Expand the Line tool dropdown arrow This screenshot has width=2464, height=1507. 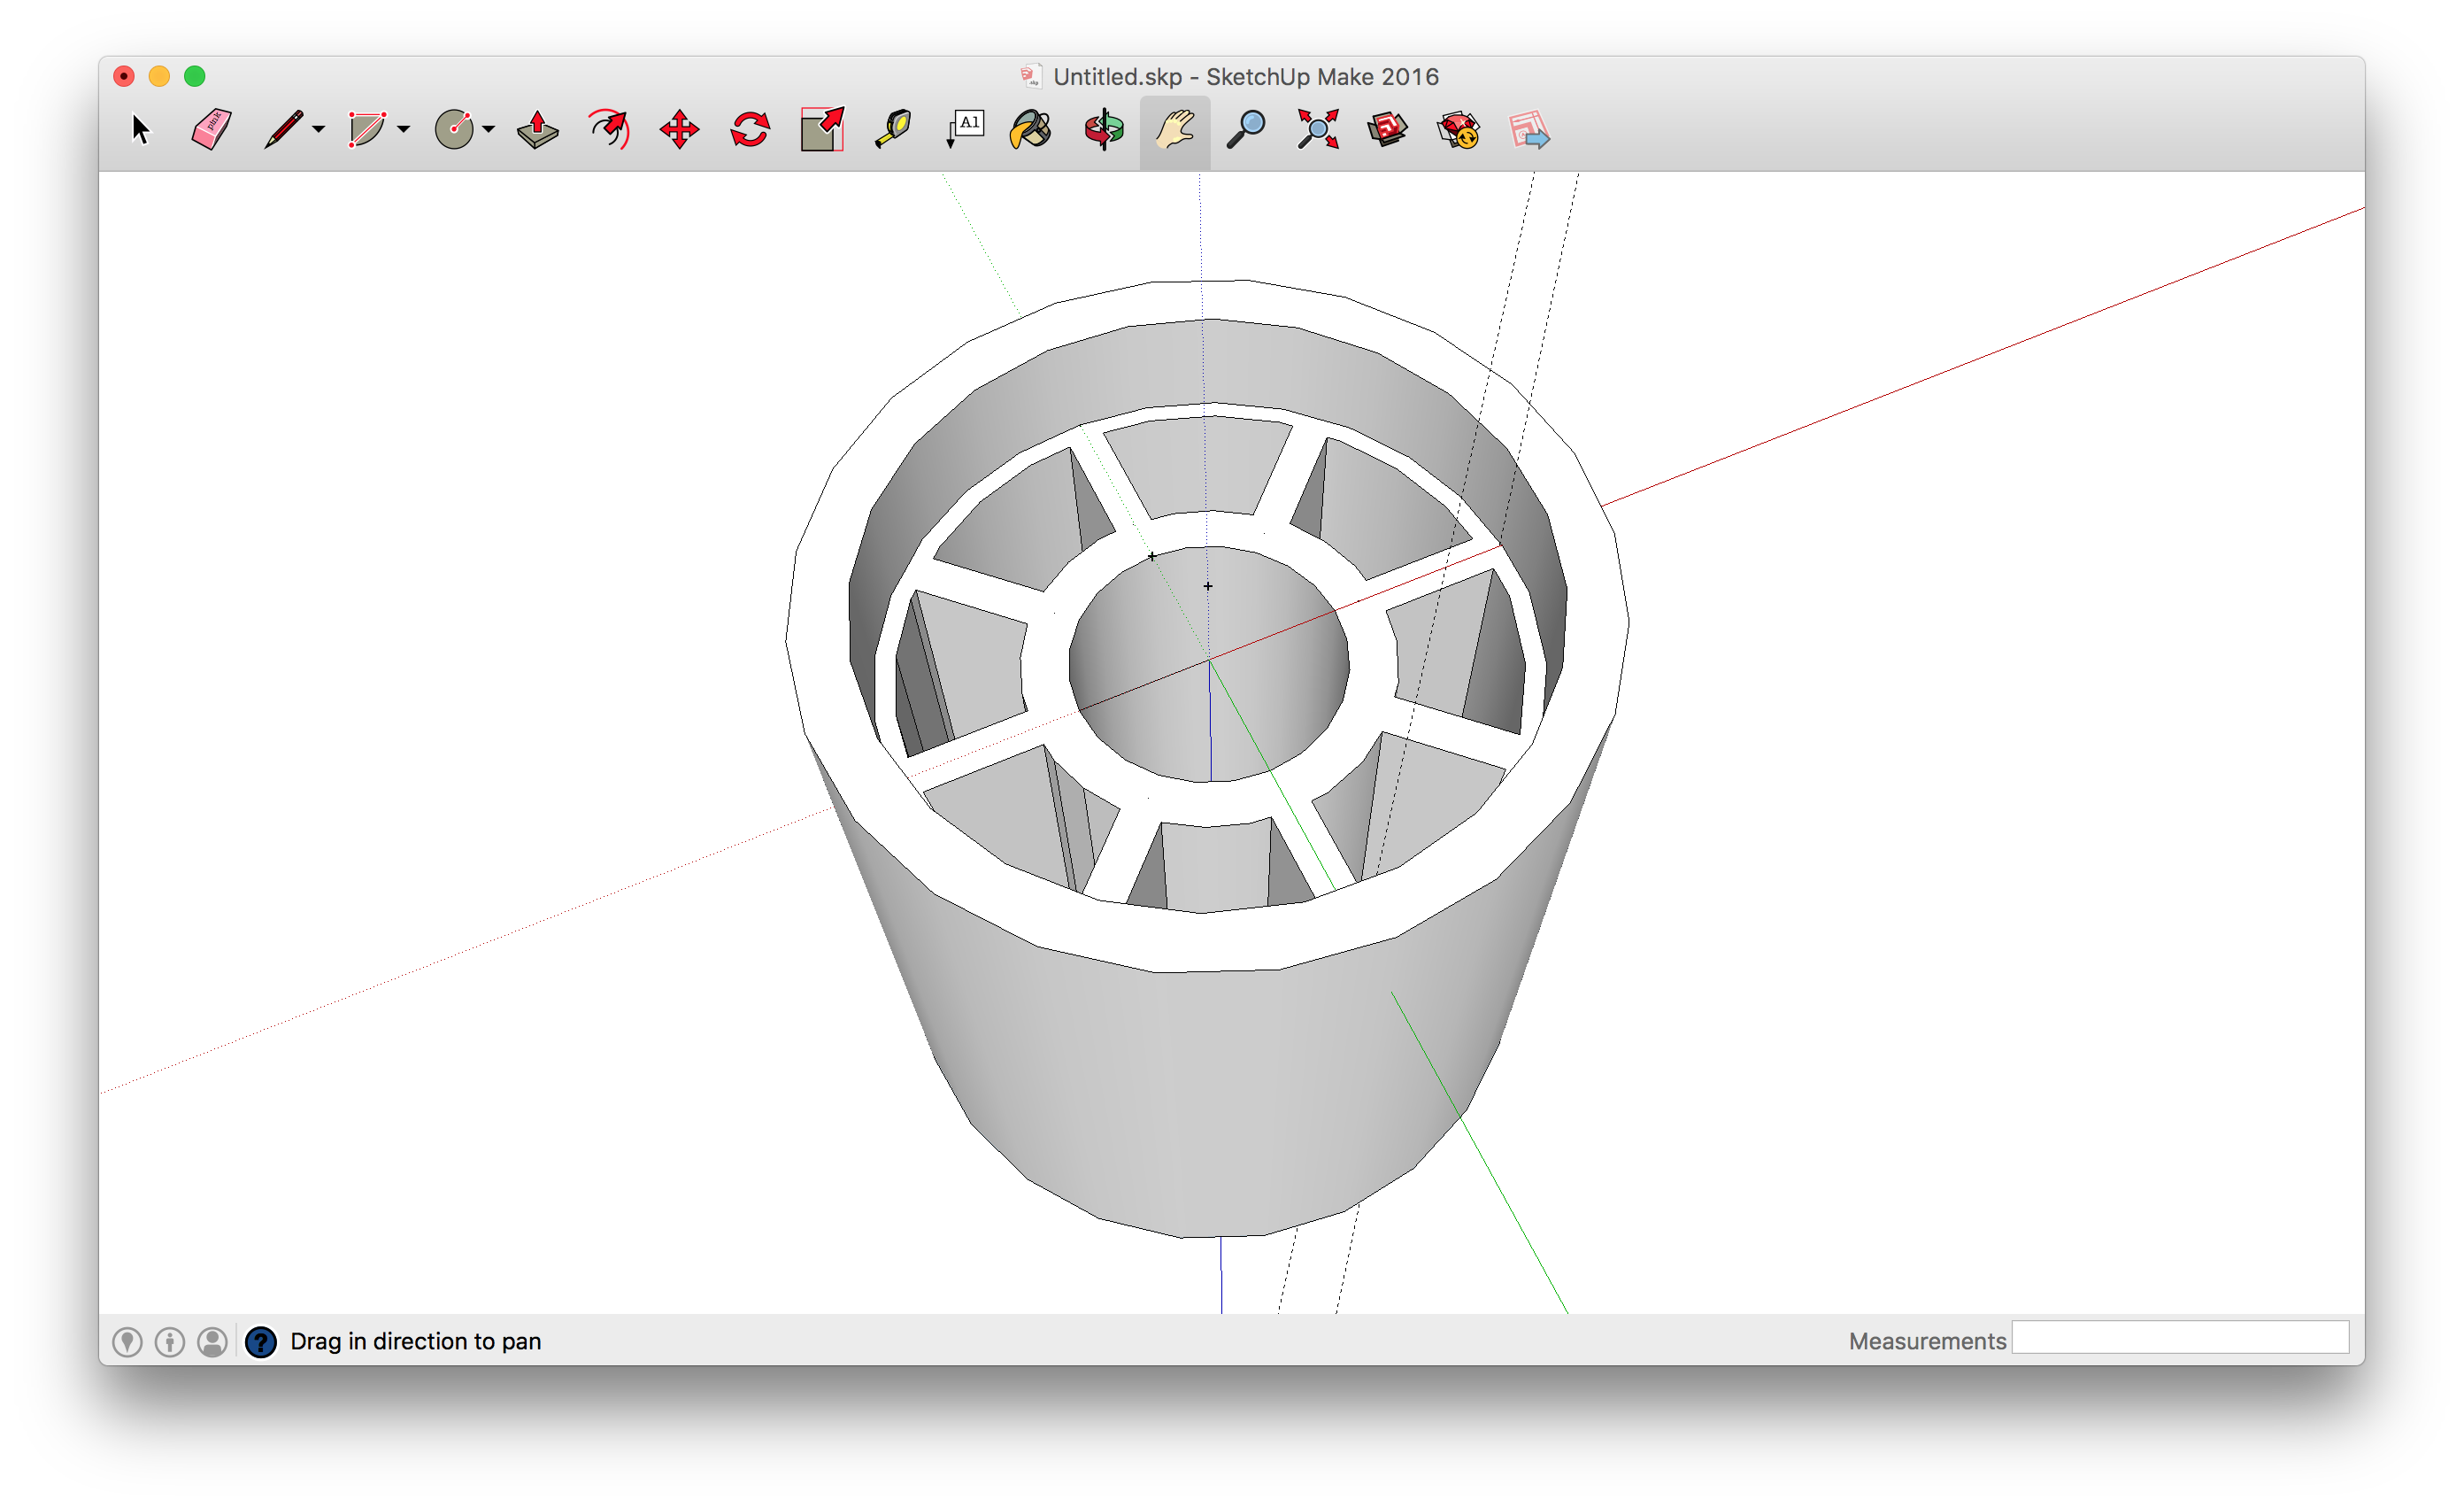(319, 129)
